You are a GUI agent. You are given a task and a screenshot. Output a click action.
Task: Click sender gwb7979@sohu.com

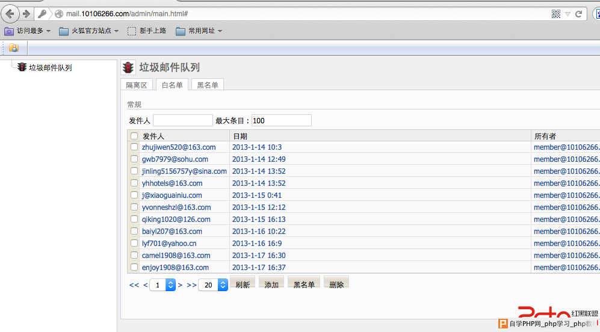click(x=175, y=159)
